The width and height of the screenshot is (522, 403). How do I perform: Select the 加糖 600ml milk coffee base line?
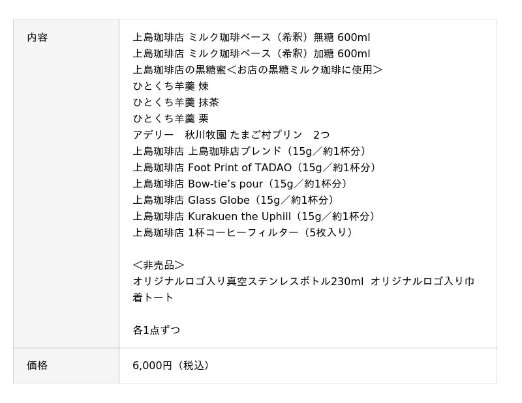tap(251, 54)
